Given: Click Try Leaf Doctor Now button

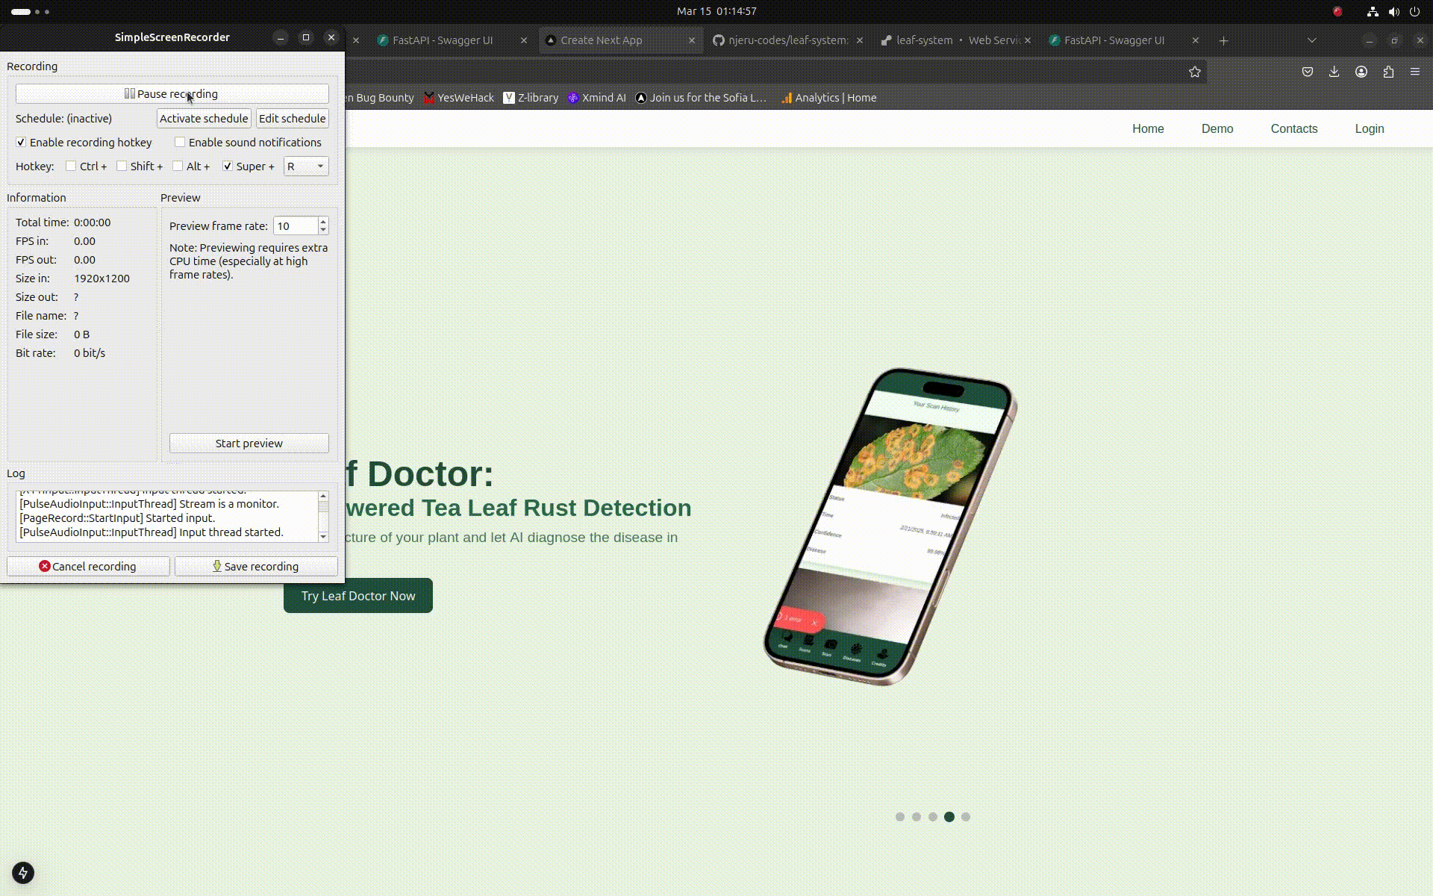Looking at the screenshot, I should pos(358,596).
